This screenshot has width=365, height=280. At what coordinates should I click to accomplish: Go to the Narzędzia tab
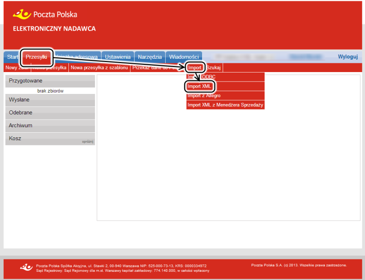[150, 57]
